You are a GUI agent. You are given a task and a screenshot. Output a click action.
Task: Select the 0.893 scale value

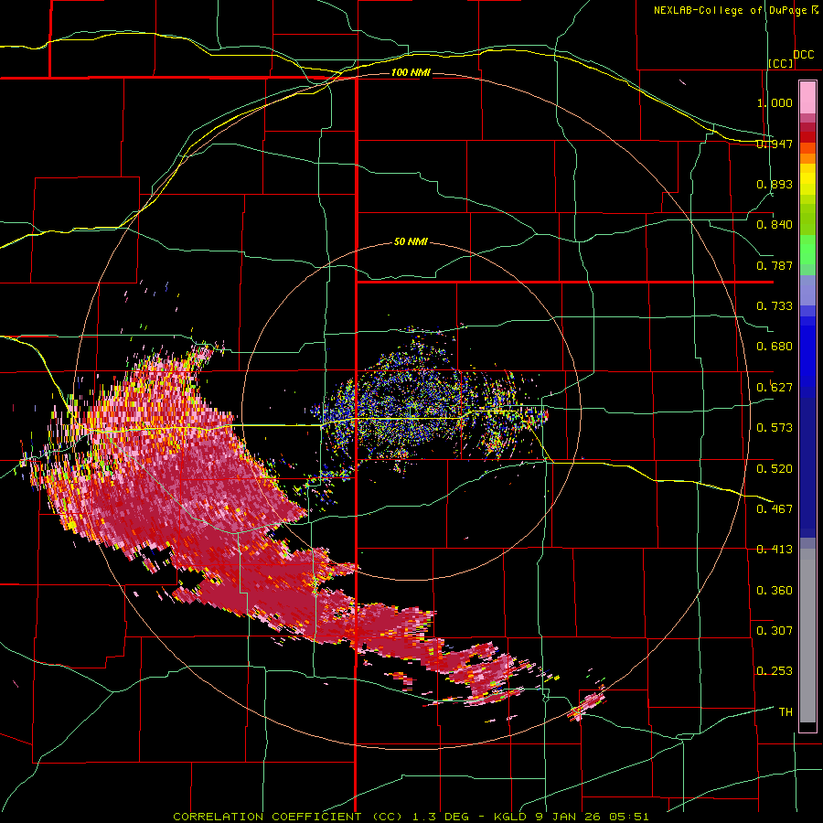pyautogui.click(x=775, y=184)
